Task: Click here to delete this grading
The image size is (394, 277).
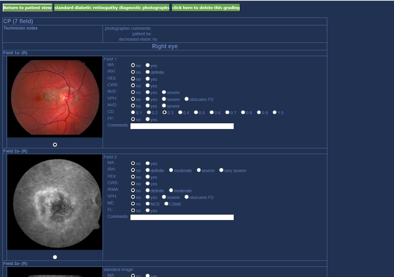Action: click(x=206, y=8)
